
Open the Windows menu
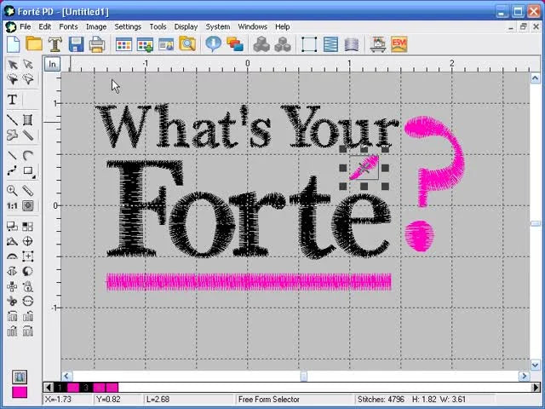click(252, 26)
